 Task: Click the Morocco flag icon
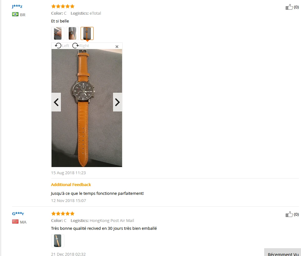click(x=15, y=222)
